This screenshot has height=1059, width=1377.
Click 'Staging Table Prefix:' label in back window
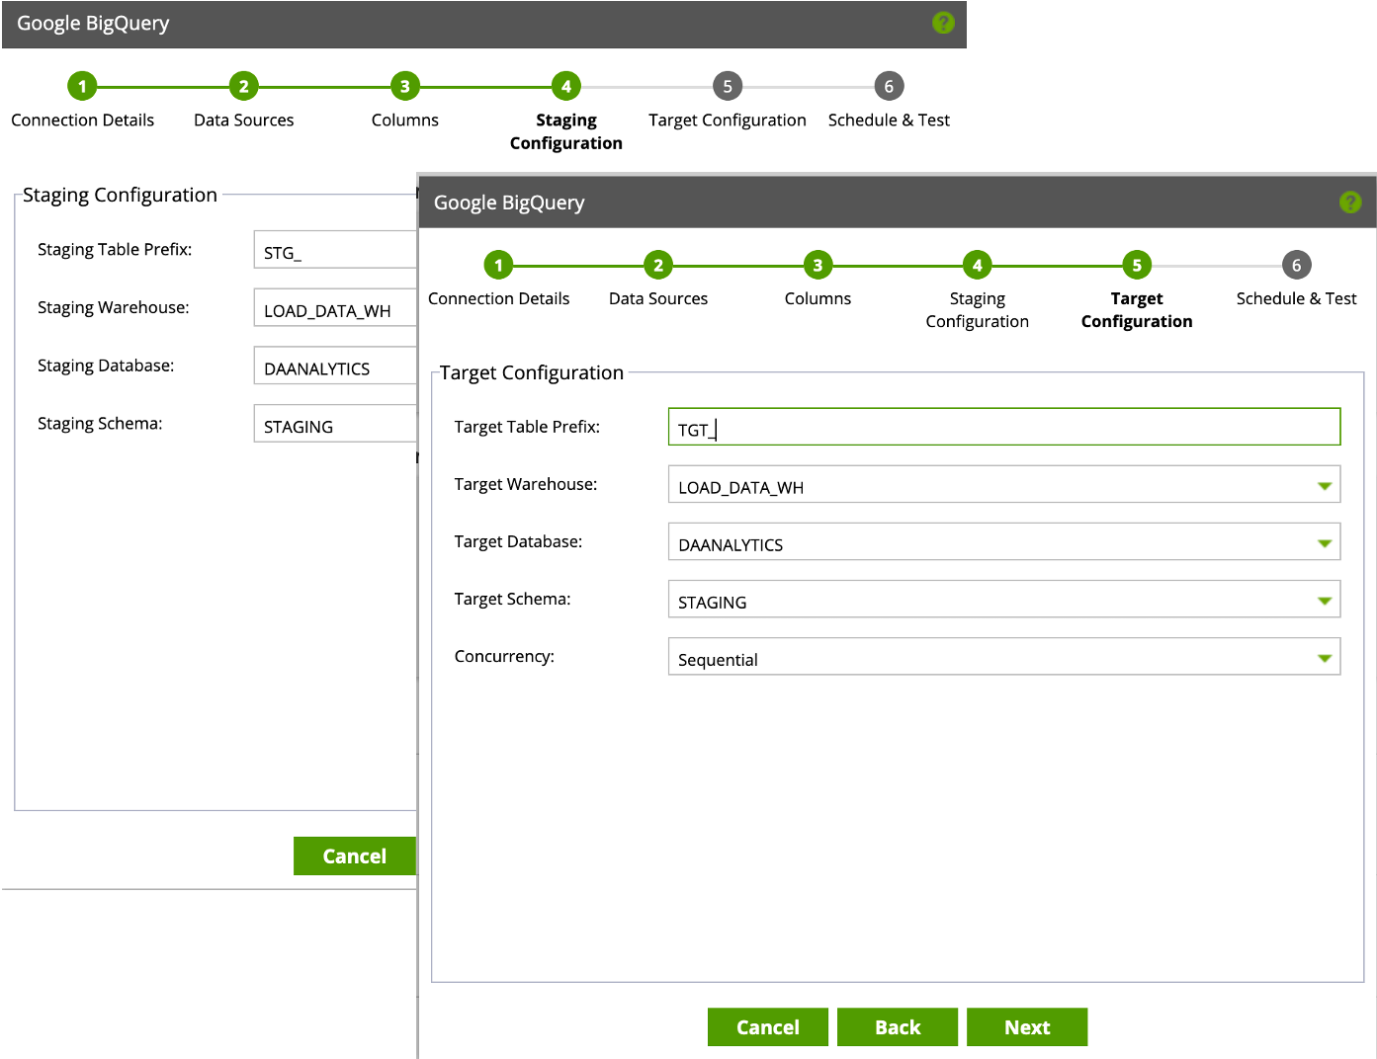115,250
